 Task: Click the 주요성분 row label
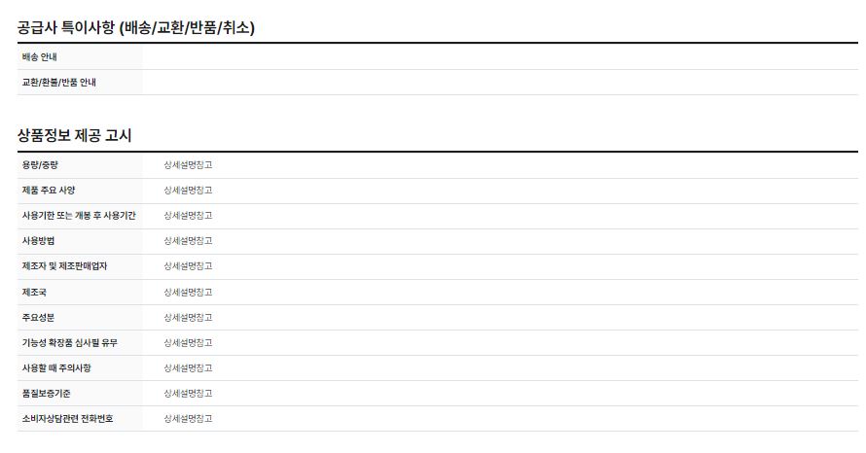(x=38, y=317)
